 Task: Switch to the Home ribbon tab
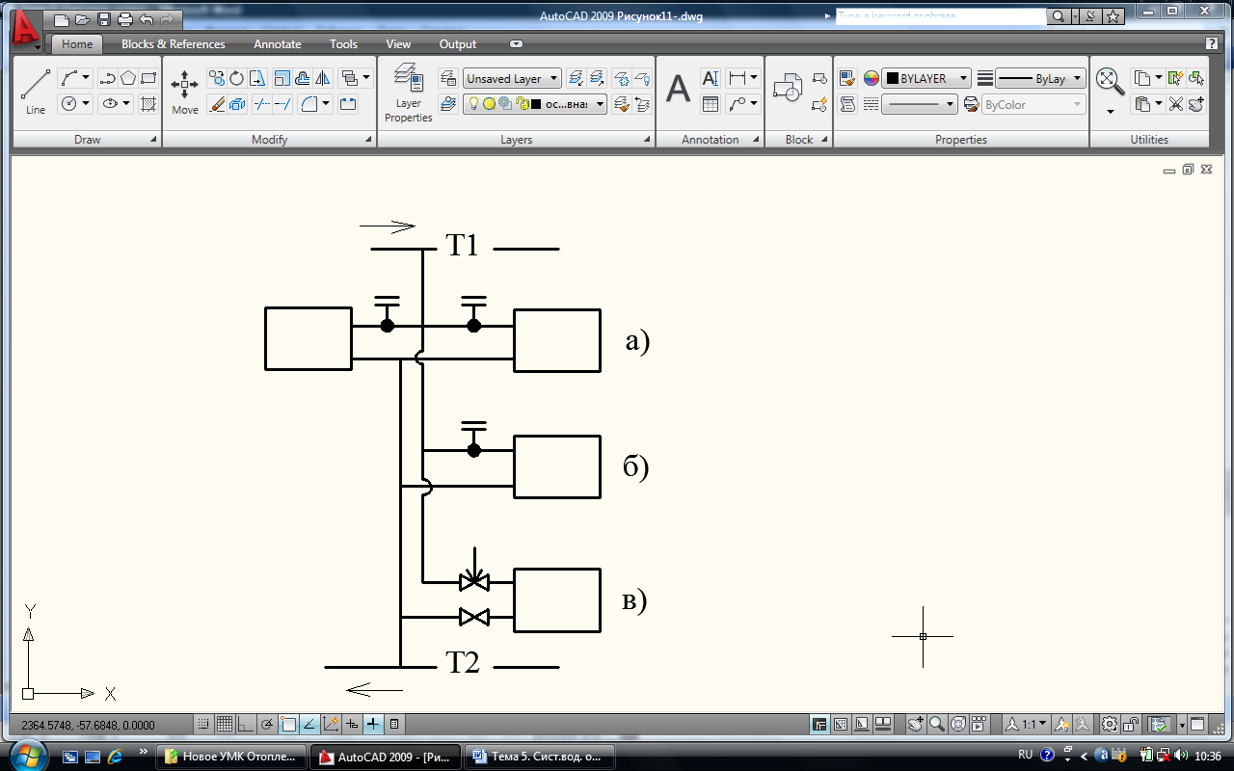(x=77, y=44)
